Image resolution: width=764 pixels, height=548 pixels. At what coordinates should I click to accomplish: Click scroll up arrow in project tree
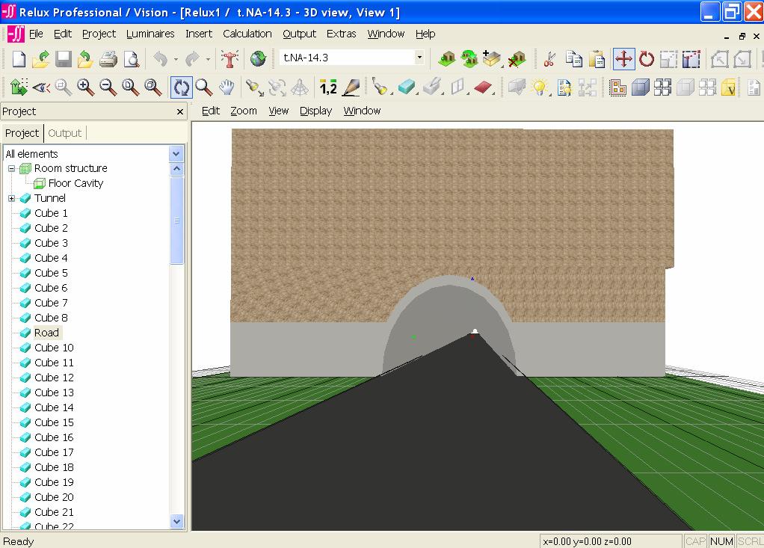176,169
